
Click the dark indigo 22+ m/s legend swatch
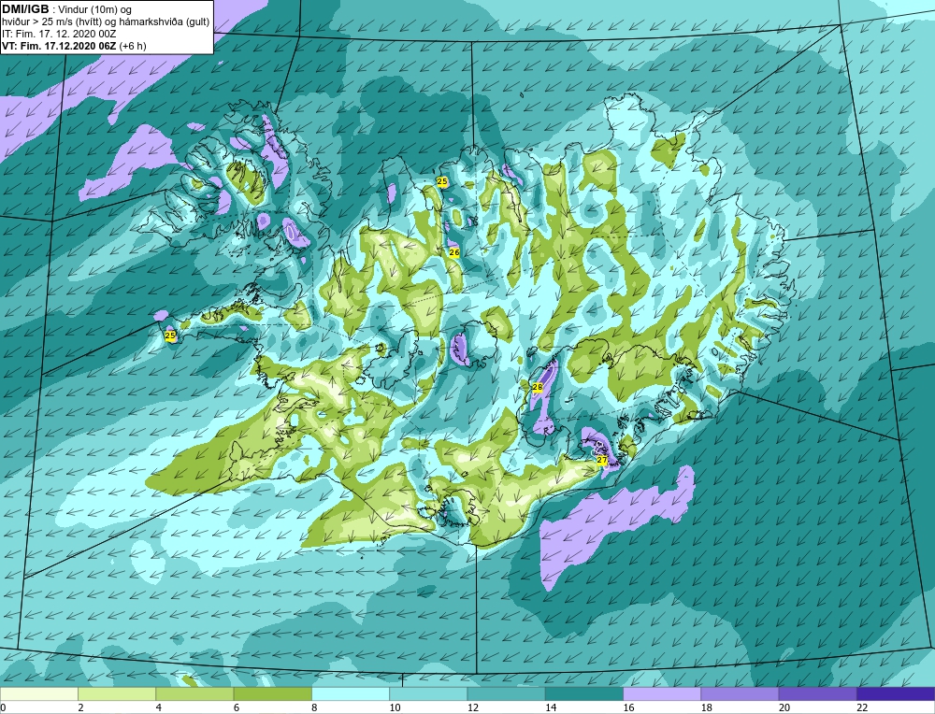click(x=896, y=693)
